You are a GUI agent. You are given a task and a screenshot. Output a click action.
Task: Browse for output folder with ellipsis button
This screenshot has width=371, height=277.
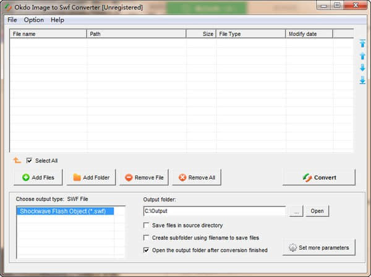296,211
